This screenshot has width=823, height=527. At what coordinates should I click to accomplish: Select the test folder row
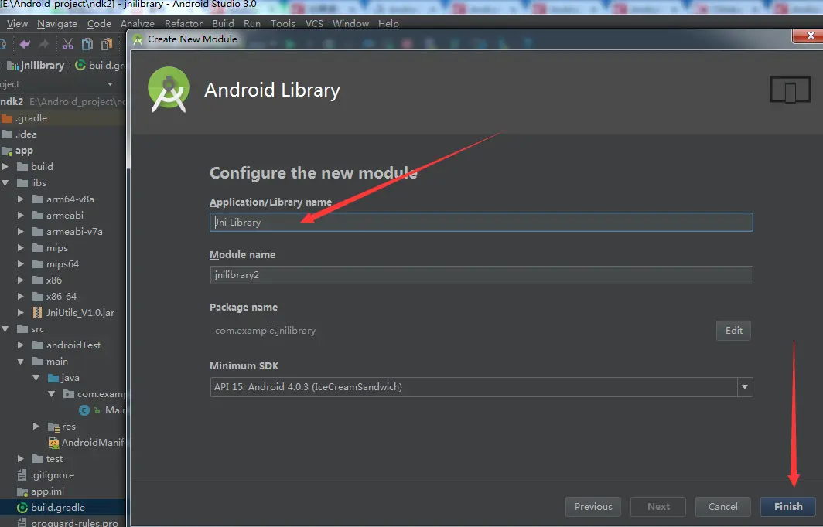pyautogui.click(x=63, y=459)
